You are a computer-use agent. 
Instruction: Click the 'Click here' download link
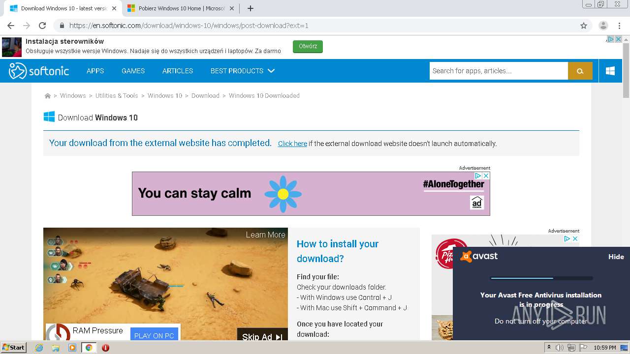click(x=292, y=144)
